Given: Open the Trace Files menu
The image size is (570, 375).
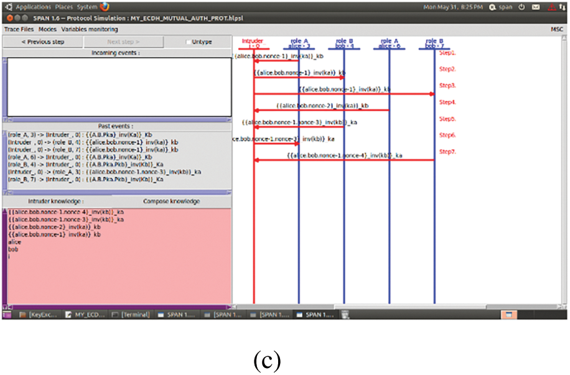Looking at the screenshot, I should (x=19, y=29).
